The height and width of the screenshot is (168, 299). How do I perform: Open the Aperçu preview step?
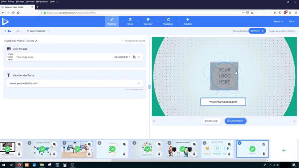point(188,21)
